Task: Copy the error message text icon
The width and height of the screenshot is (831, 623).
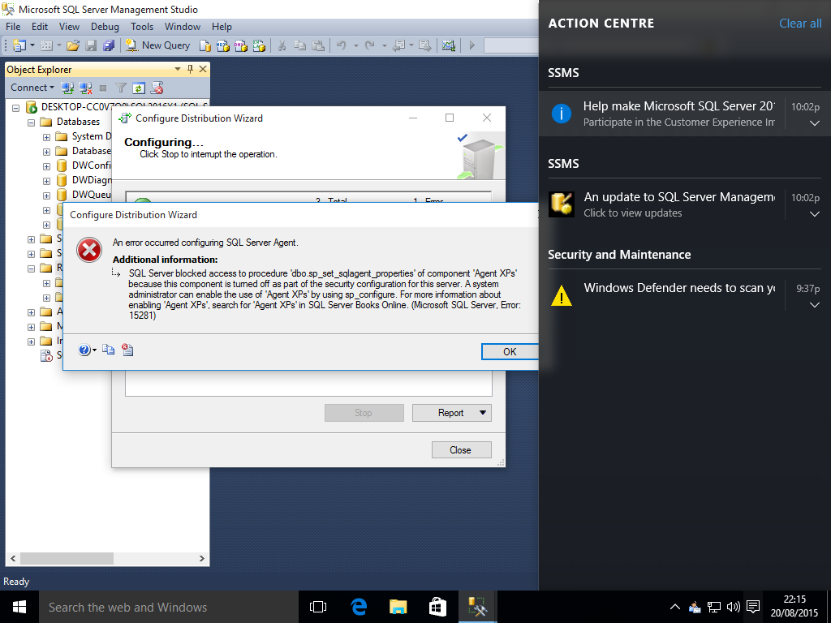Action: point(109,350)
